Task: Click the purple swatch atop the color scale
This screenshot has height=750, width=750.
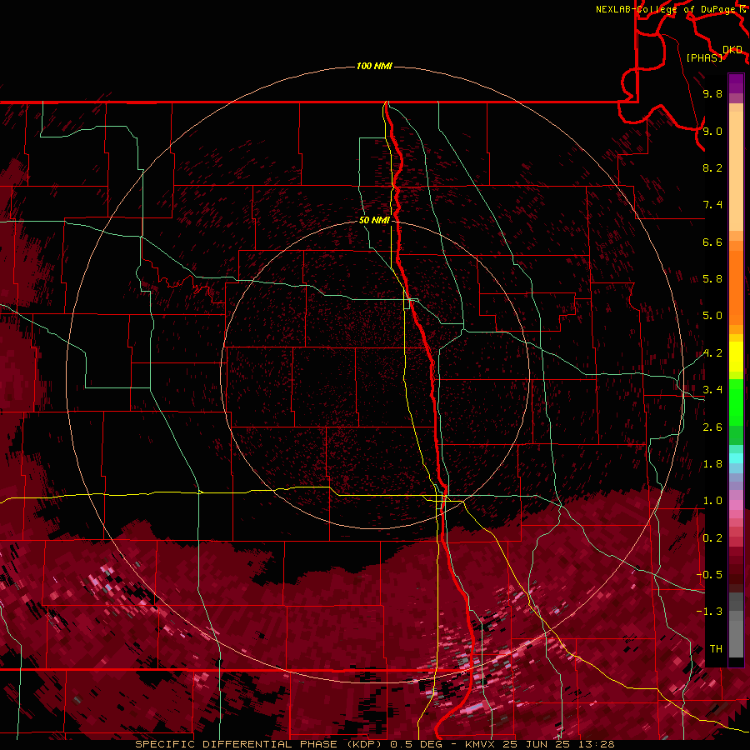Action: coord(736,83)
